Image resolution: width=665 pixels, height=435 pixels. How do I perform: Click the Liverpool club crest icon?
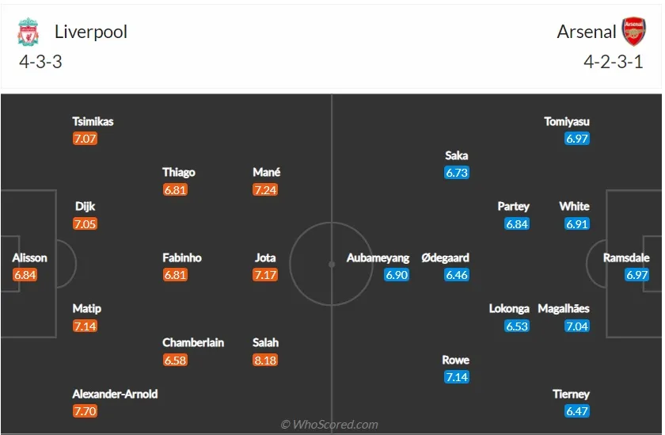coord(28,32)
